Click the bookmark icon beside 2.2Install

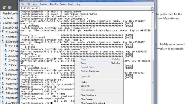tap(3, 37)
